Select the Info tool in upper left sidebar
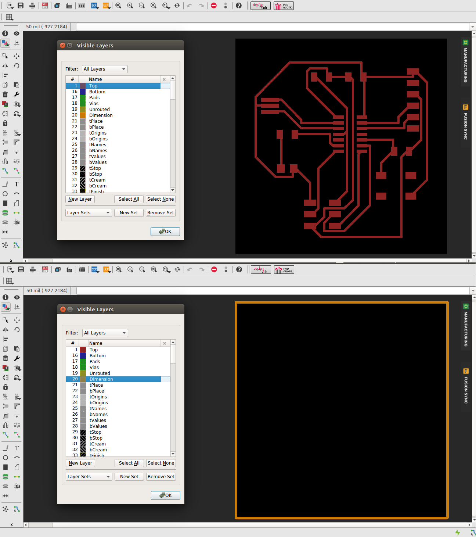This screenshot has width=476, height=537. (x=5, y=33)
